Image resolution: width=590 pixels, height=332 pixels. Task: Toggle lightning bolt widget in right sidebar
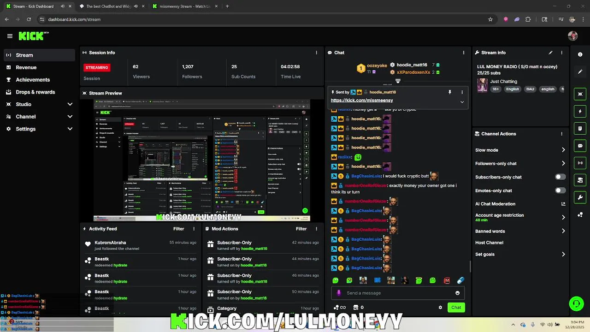[580, 112]
